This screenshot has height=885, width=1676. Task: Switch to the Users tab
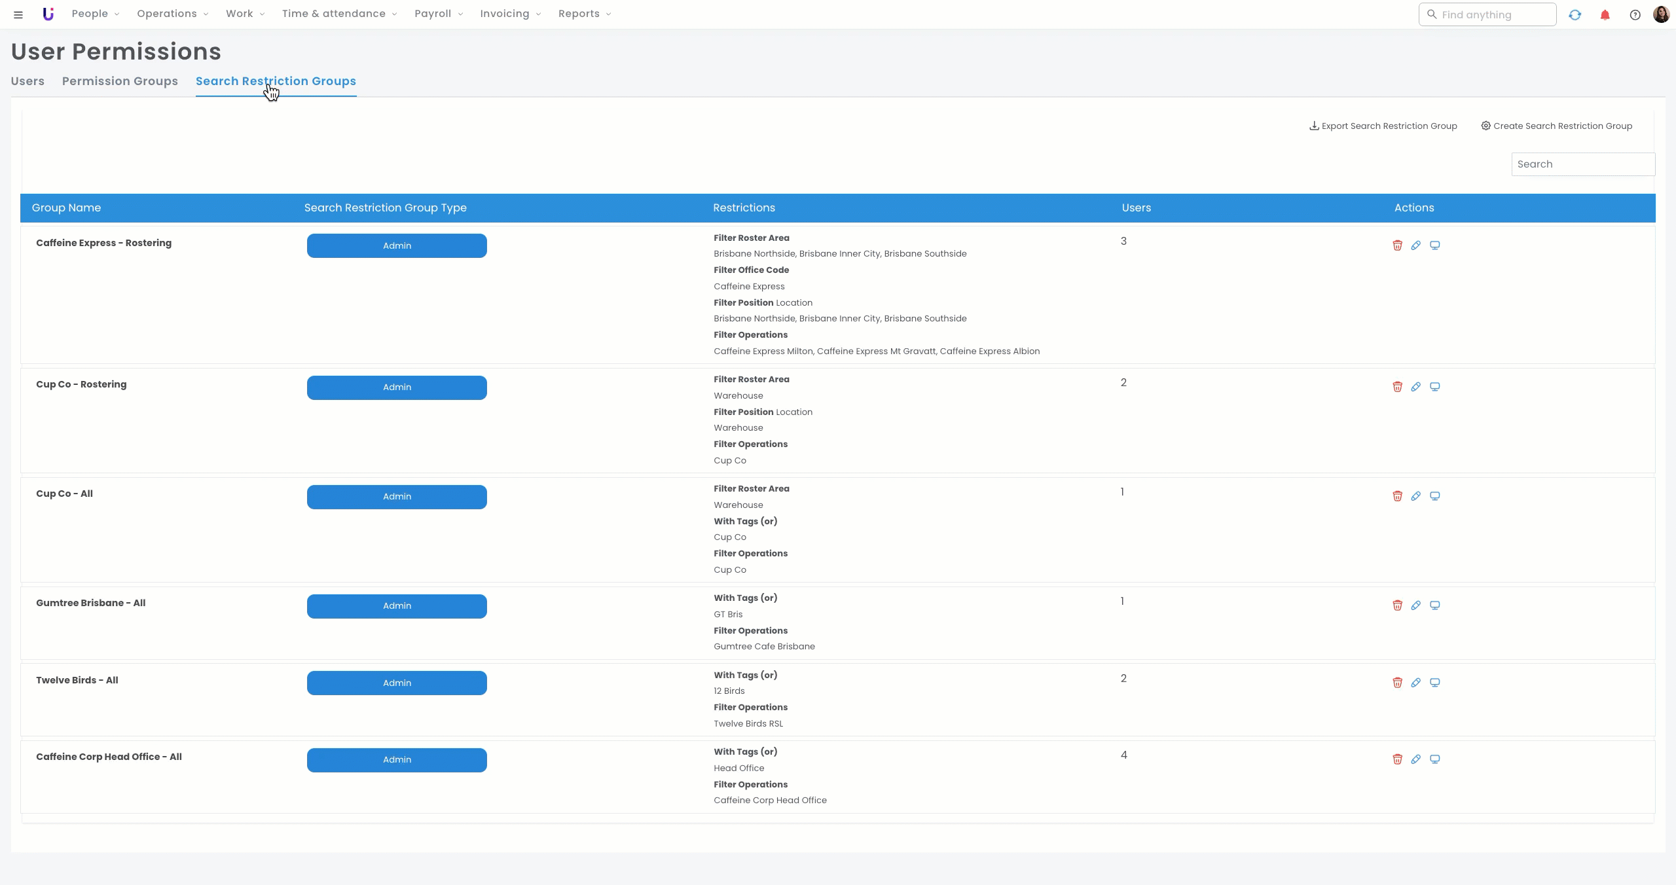pyautogui.click(x=27, y=81)
